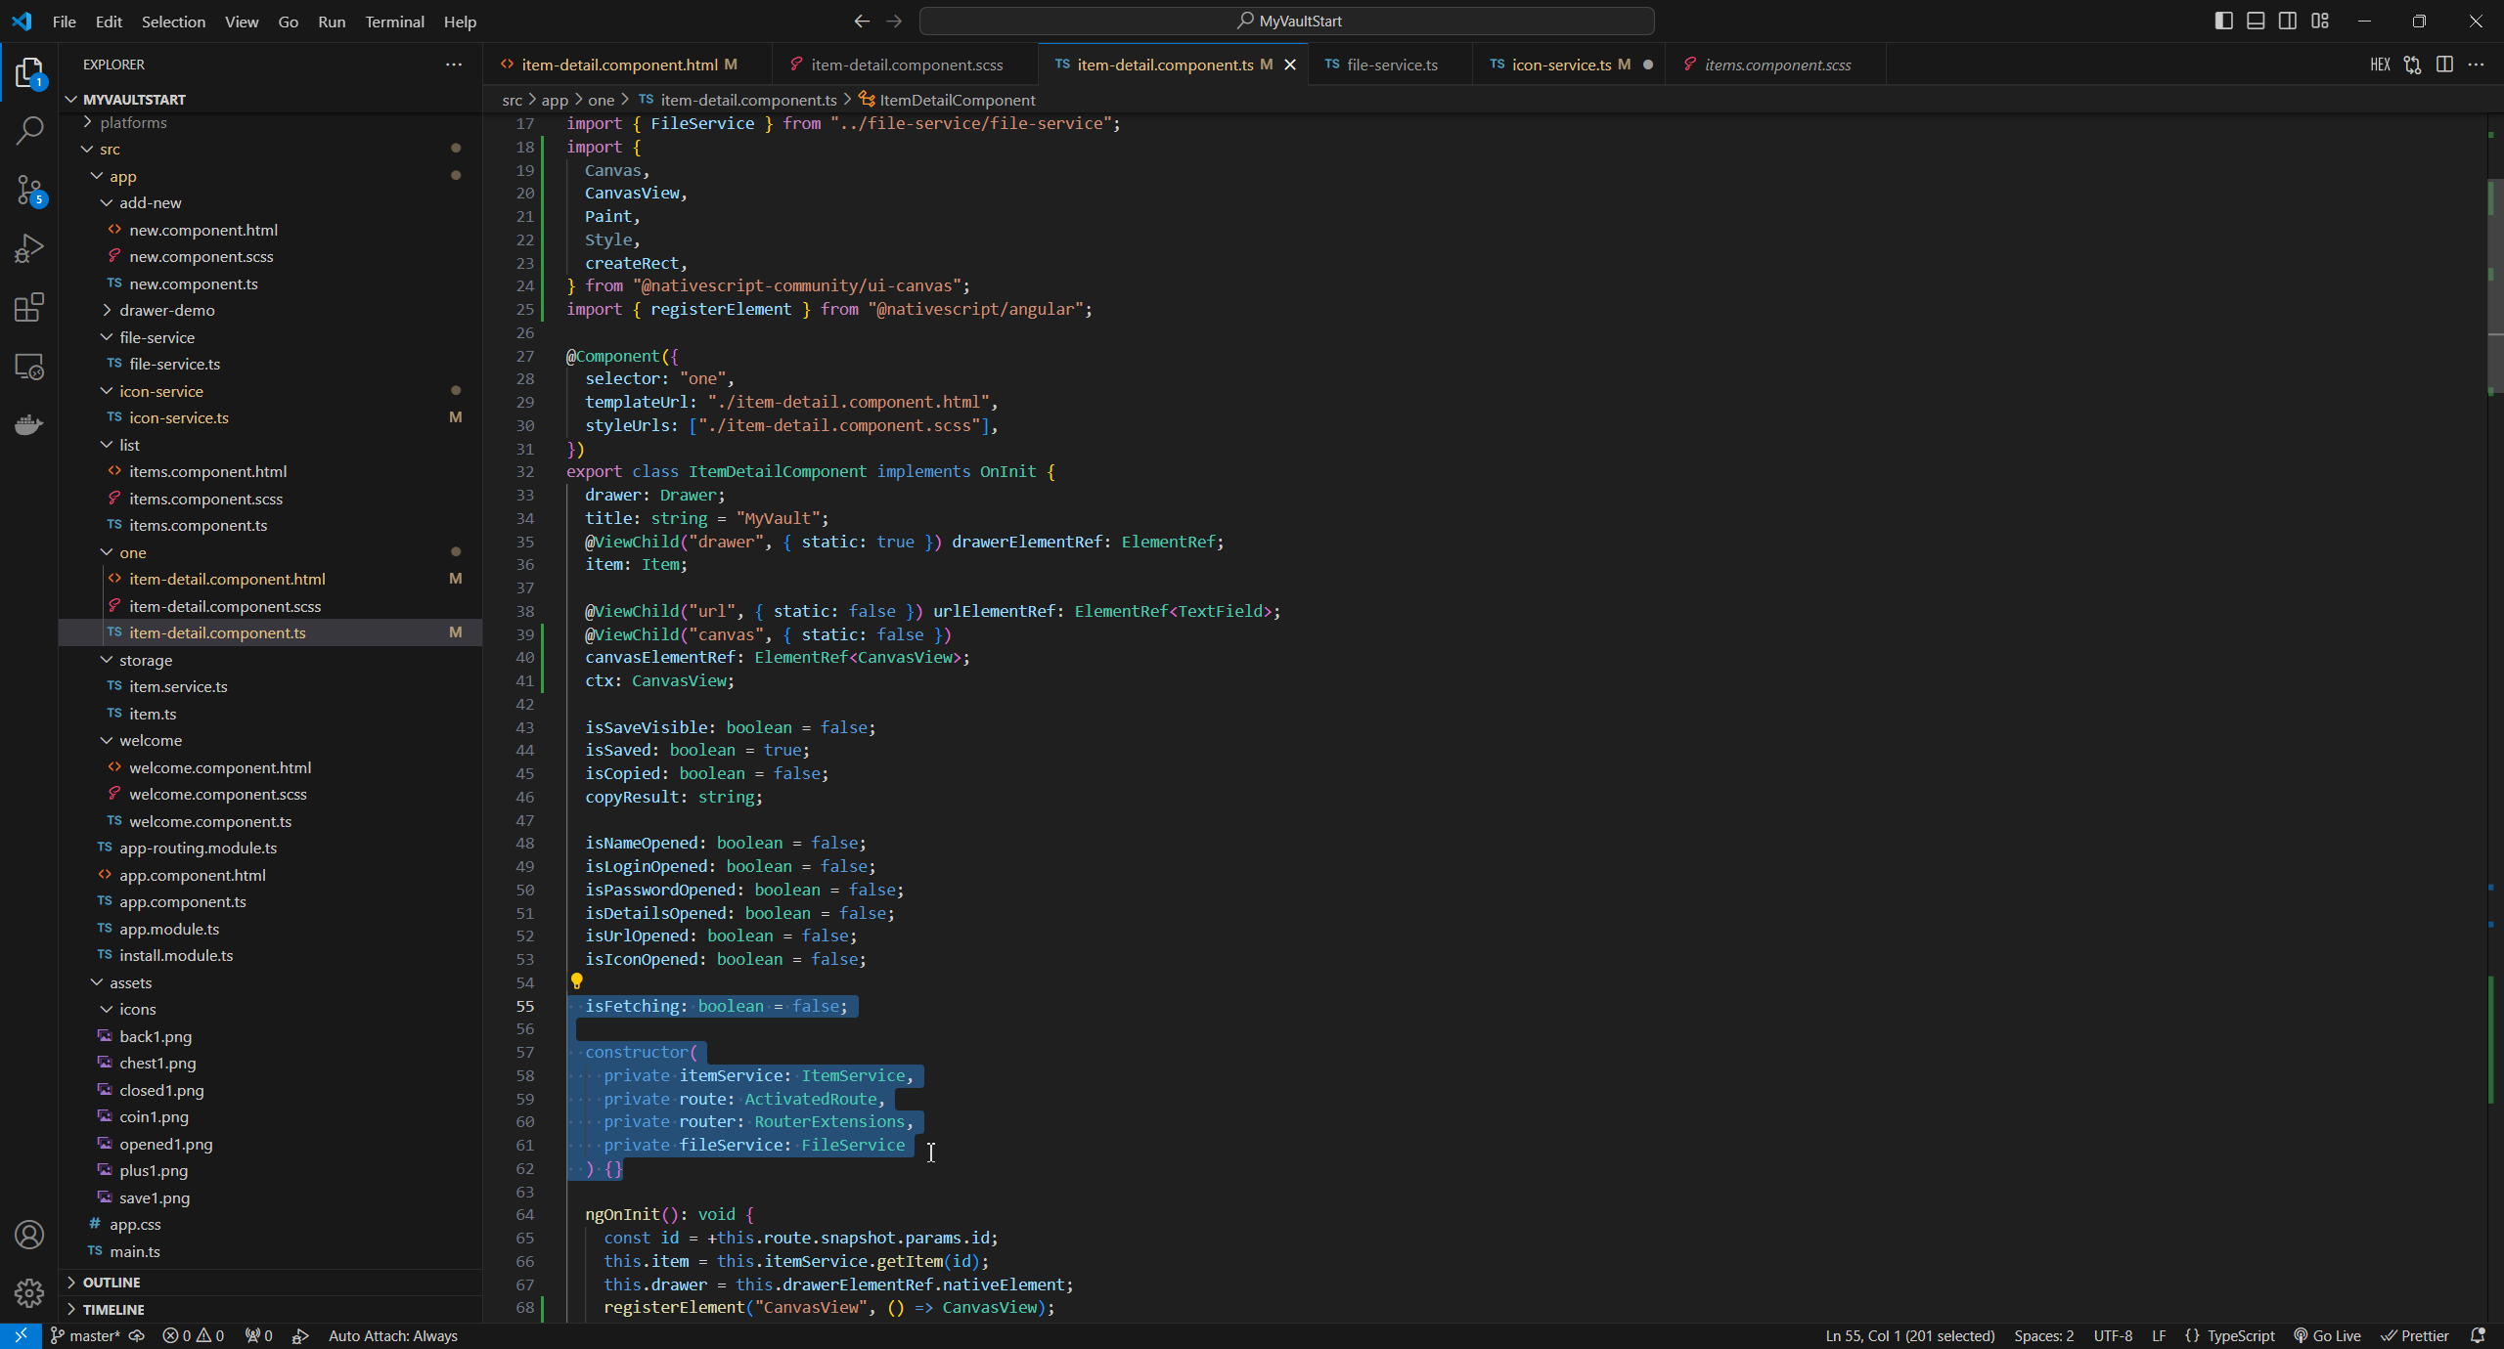
Task: Open the Manage settings gear
Action: tap(29, 1292)
